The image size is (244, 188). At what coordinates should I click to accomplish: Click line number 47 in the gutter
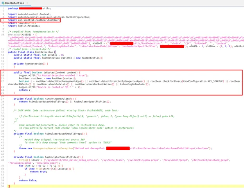[x=3, y=157]
